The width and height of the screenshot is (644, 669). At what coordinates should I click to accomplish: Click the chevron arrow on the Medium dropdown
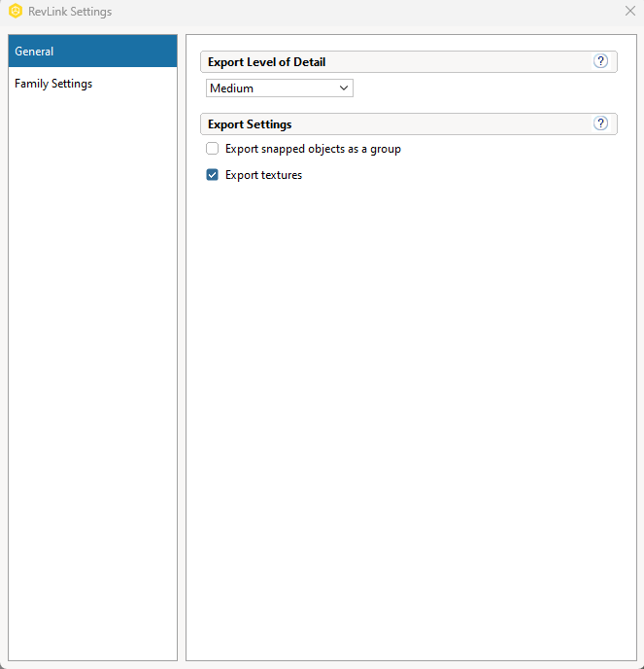pos(344,88)
